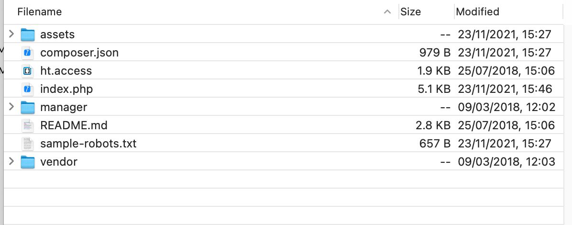The height and width of the screenshot is (225, 572).
Task: Select the index.php row by its name
Action: [x=66, y=89]
